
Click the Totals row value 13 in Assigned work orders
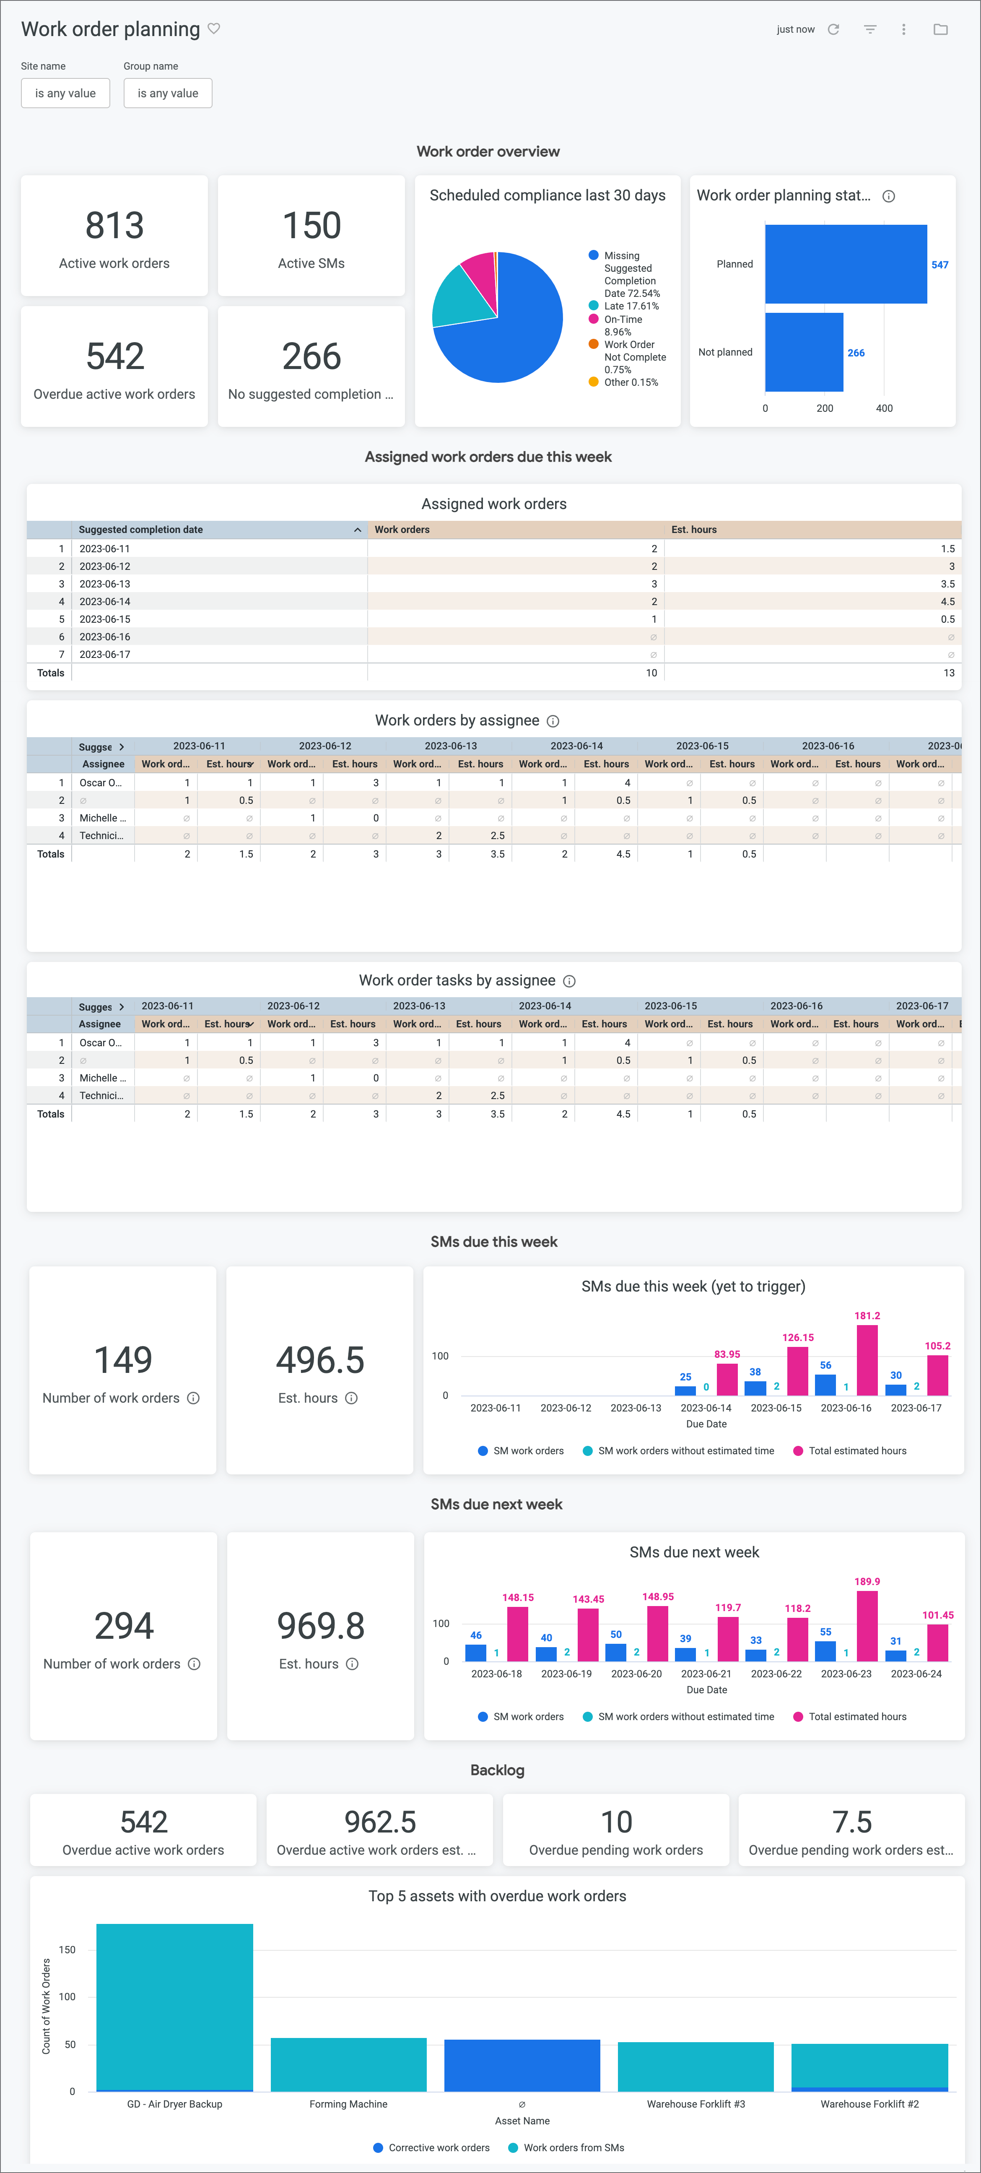click(x=949, y=673)
